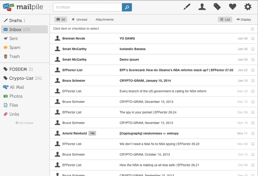
Task: Open The spy in your pocket message
Action: (148, 112)
